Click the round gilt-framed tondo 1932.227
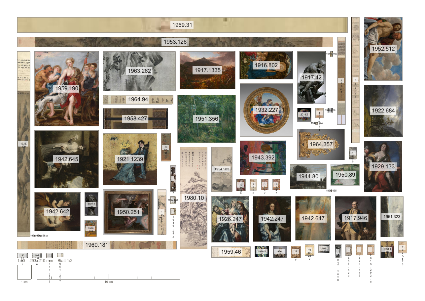The image size is (425, 301). [266, 110]
